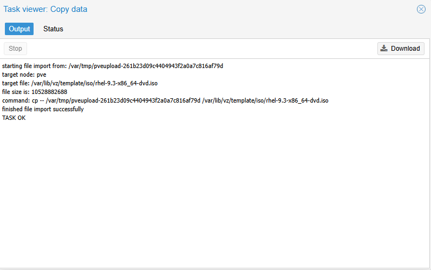Viewport: 431px width, 270px height.
Task: Close the Task viewer dialog
Action: (421, 9)
